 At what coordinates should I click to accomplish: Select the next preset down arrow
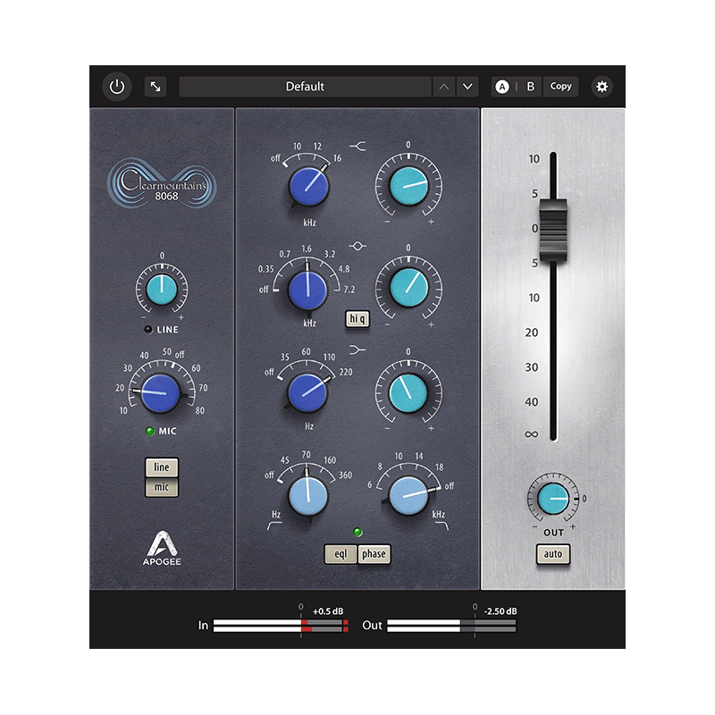467,87
